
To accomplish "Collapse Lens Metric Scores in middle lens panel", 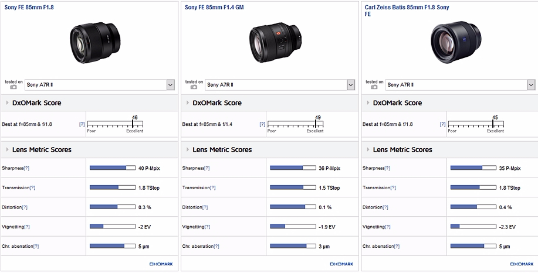I will click(x=187, y=150).
